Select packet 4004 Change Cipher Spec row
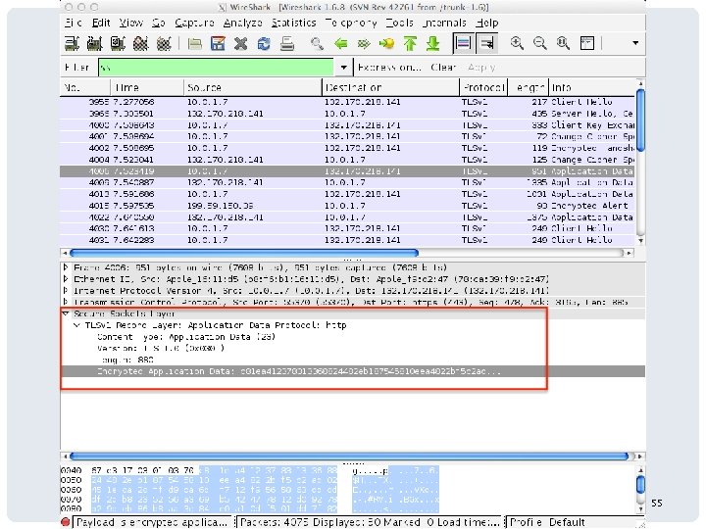Viewport: 706px width, 529px height. pyautogui.click(x=347, y=160)
